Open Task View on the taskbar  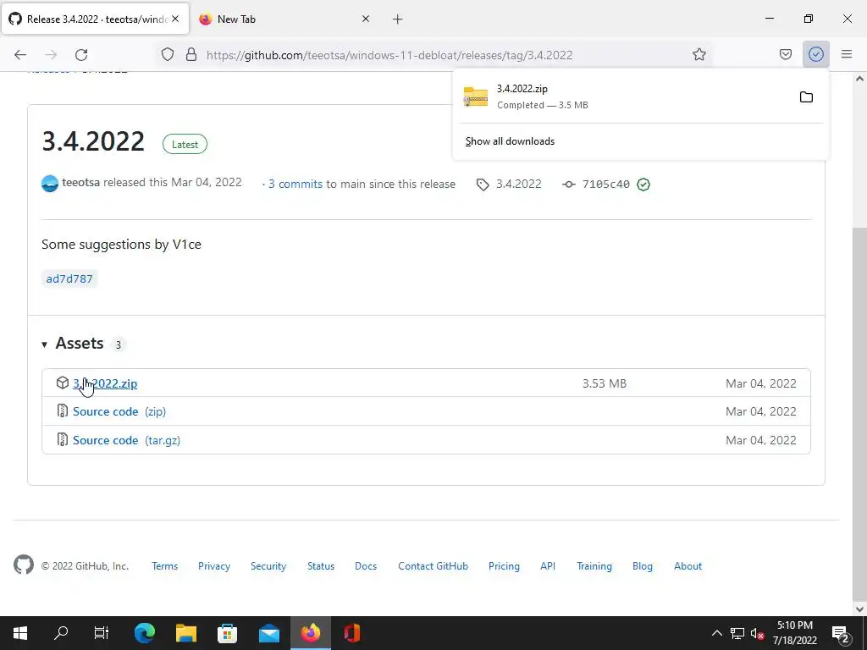pos(102,633)
